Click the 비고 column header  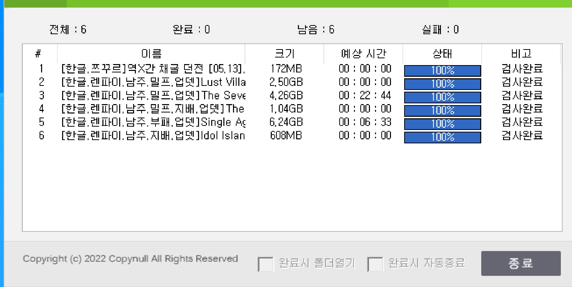point(521,54)
